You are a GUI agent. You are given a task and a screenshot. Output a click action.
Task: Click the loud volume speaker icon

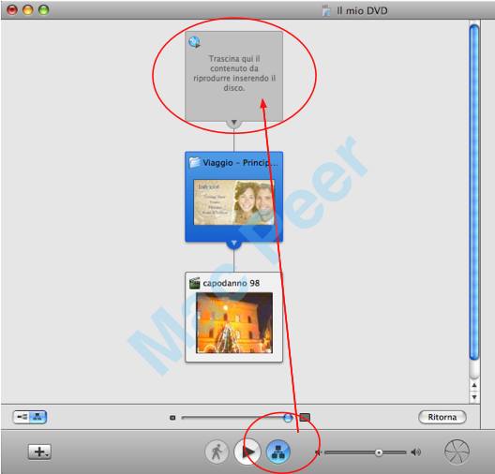pos(416,452)
